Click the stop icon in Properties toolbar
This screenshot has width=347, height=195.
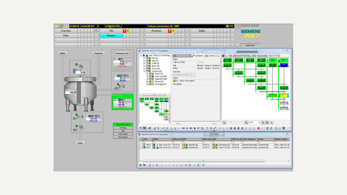[195, 128]
